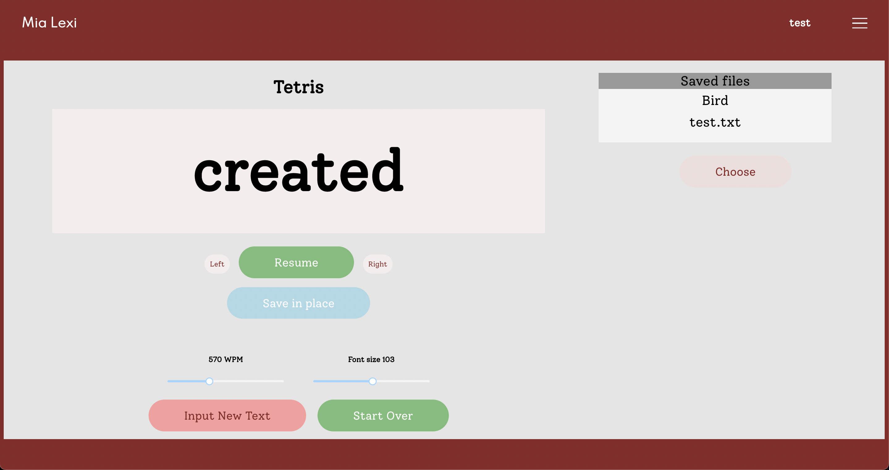This screenshot has height=470, width=889.
Task: Click the Mia Lexi logo
Action: pyautogui.click(x=49, y=23)
